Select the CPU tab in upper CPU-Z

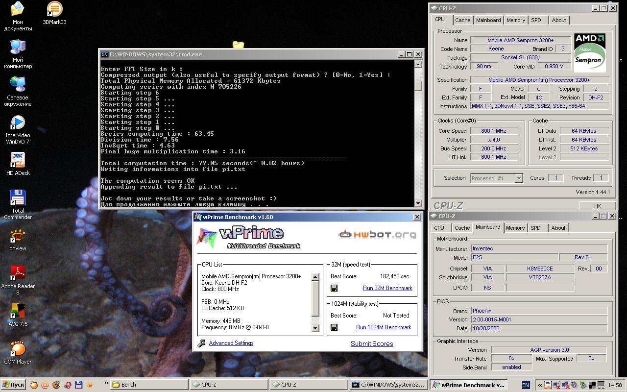(439, 20)
